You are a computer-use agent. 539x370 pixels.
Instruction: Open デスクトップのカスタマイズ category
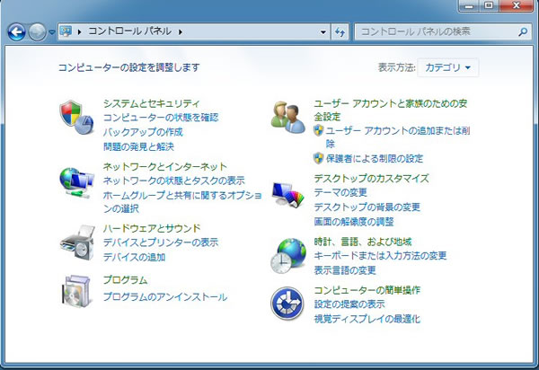(371, 179)
